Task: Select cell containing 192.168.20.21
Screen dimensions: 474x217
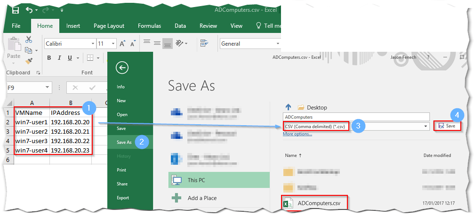Action: click(x=71, y=131)
